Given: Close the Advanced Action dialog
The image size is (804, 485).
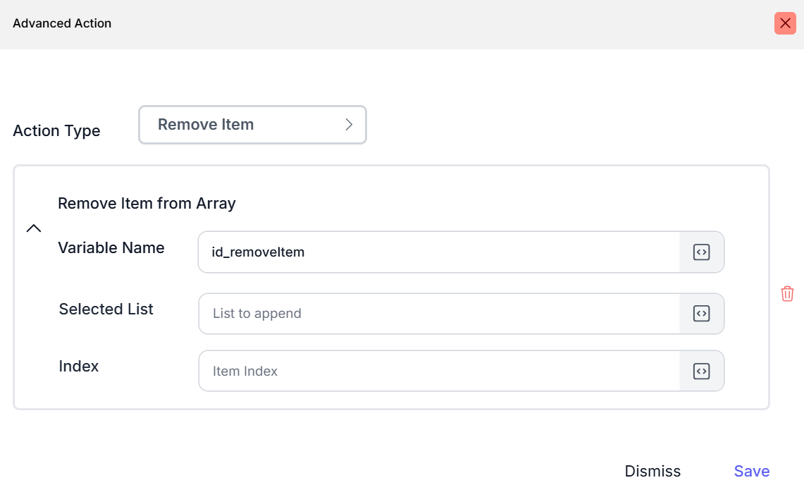Looking at the screenshot, I should 785,23.
